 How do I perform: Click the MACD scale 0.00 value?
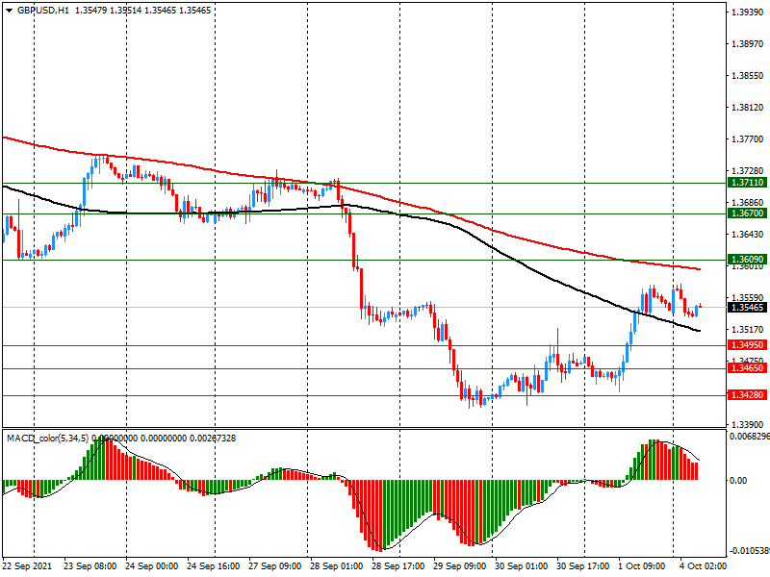[x=738, y=480]
